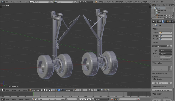Click Add Rigid Body World button
Viewport: 175px width, 101px height.
[x=162, y=90]
